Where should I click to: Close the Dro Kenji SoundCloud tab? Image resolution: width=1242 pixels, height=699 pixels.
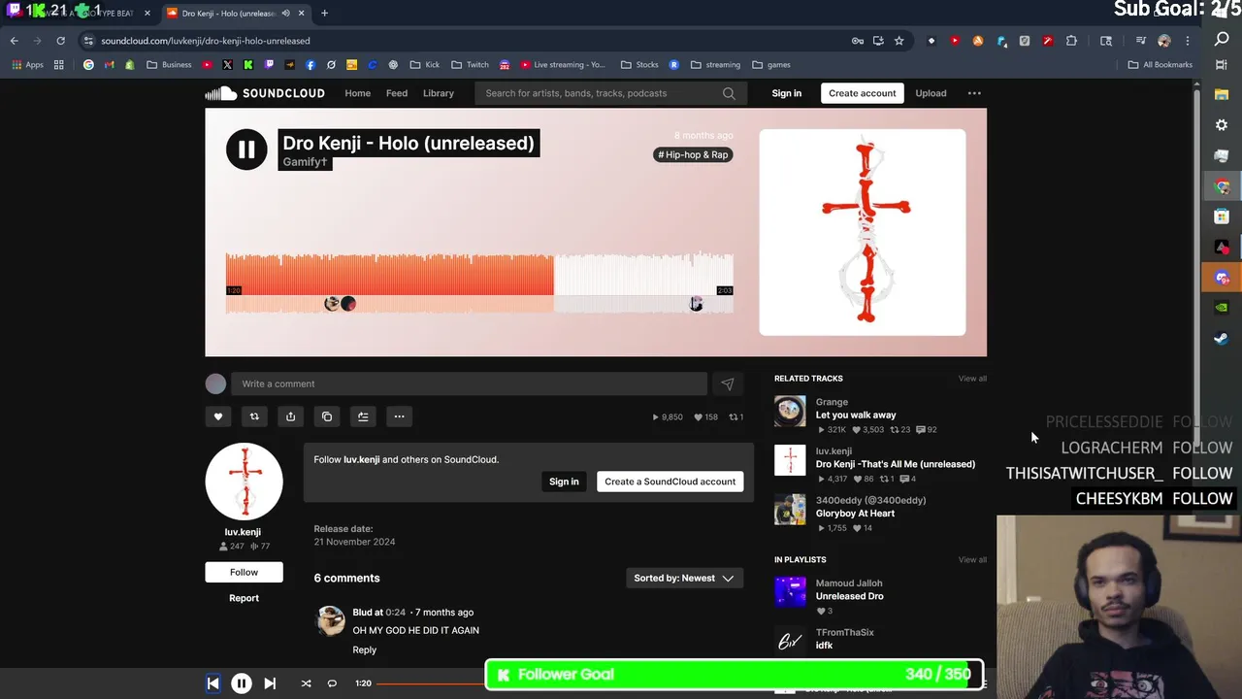coord(301,13)
